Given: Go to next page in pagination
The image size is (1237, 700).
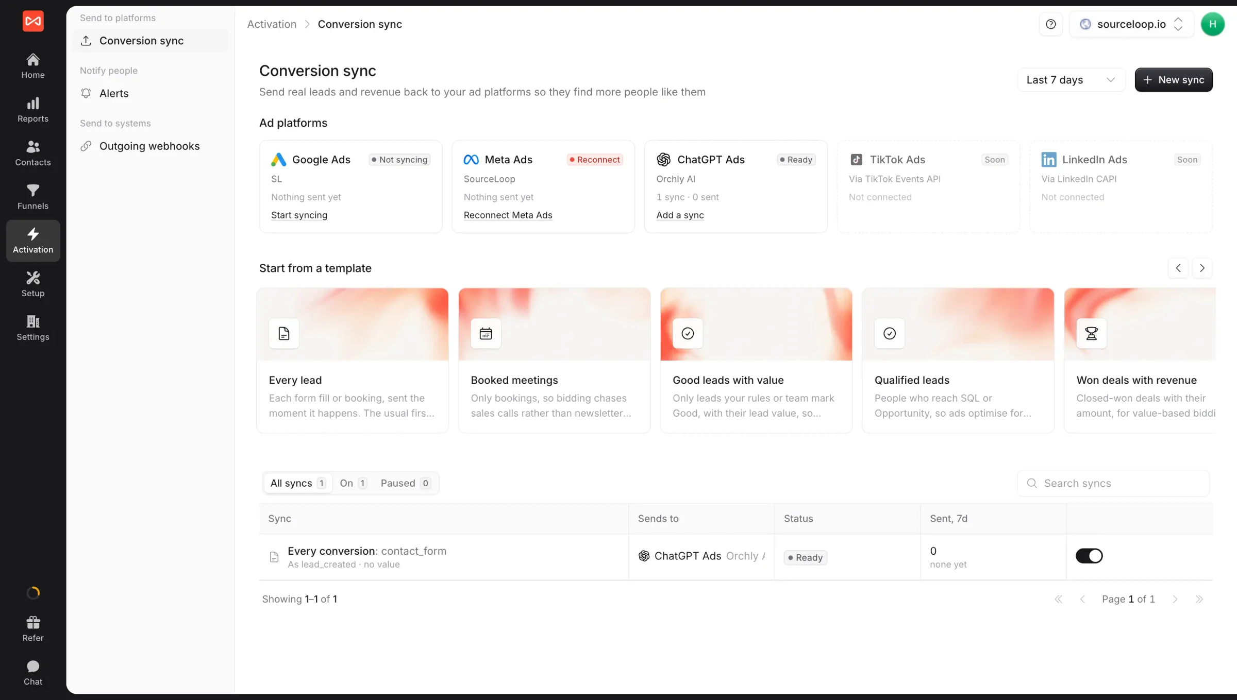Looking at the screenshot, I should [1175, 599].
